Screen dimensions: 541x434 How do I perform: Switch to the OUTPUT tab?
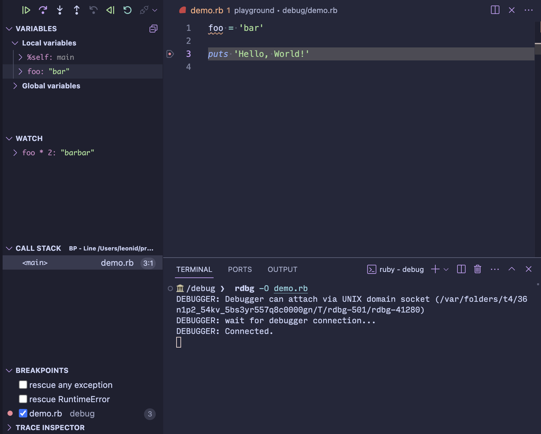[283, 269]
